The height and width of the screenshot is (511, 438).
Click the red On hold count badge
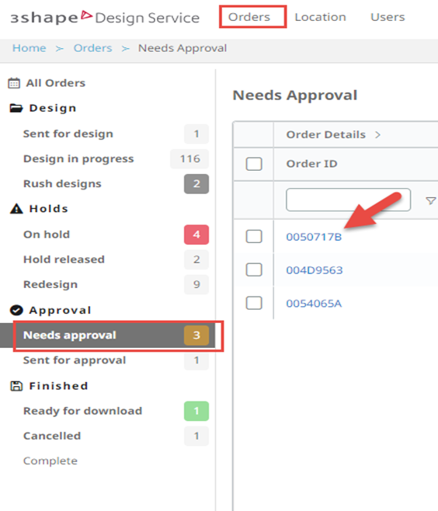coord(196,235)
